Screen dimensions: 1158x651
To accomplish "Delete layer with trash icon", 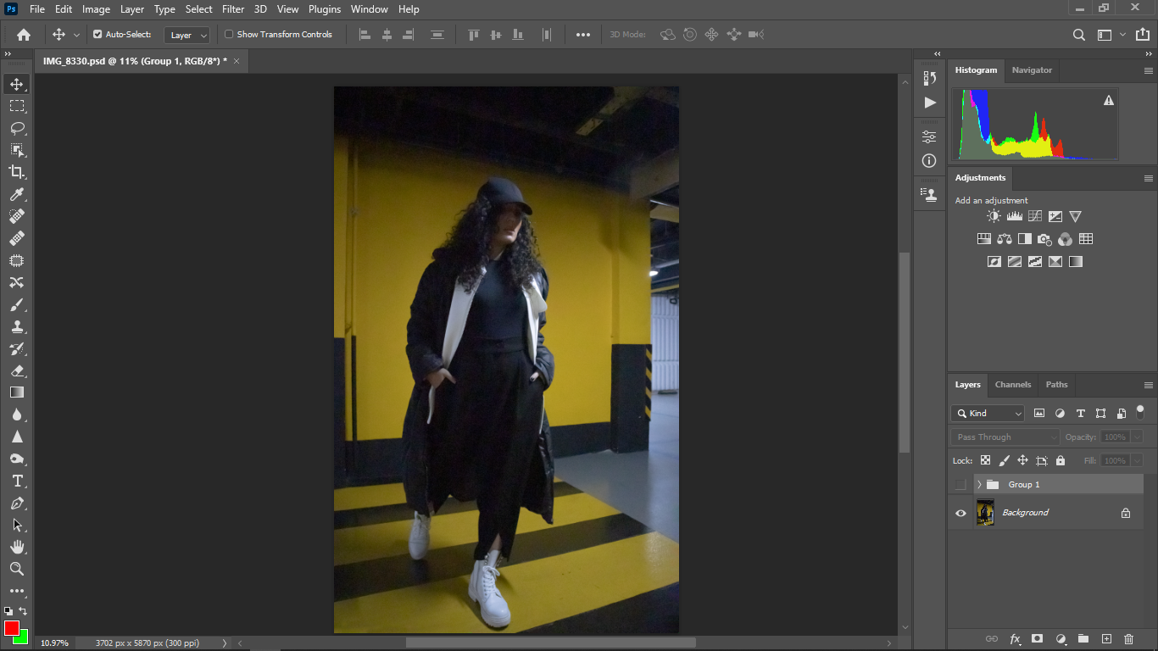I will point(1128,639).
